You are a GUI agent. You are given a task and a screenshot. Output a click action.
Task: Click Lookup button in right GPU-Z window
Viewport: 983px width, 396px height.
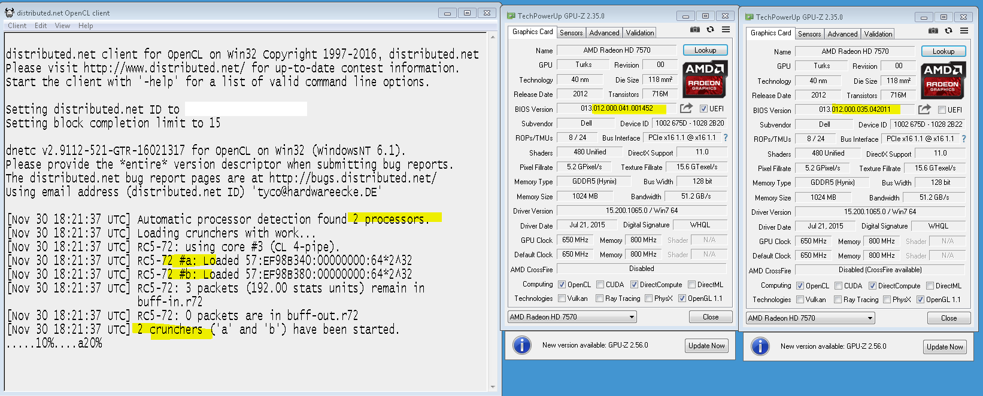point(943,51)
